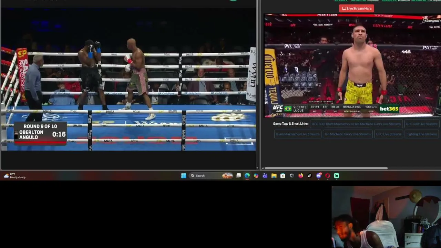The width and height of the screenshot is (441, 248).
Task: Click the red Live Stream Here button
Action: pos(357,8)
